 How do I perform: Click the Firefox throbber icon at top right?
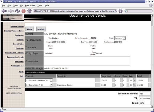pos(151,5)
